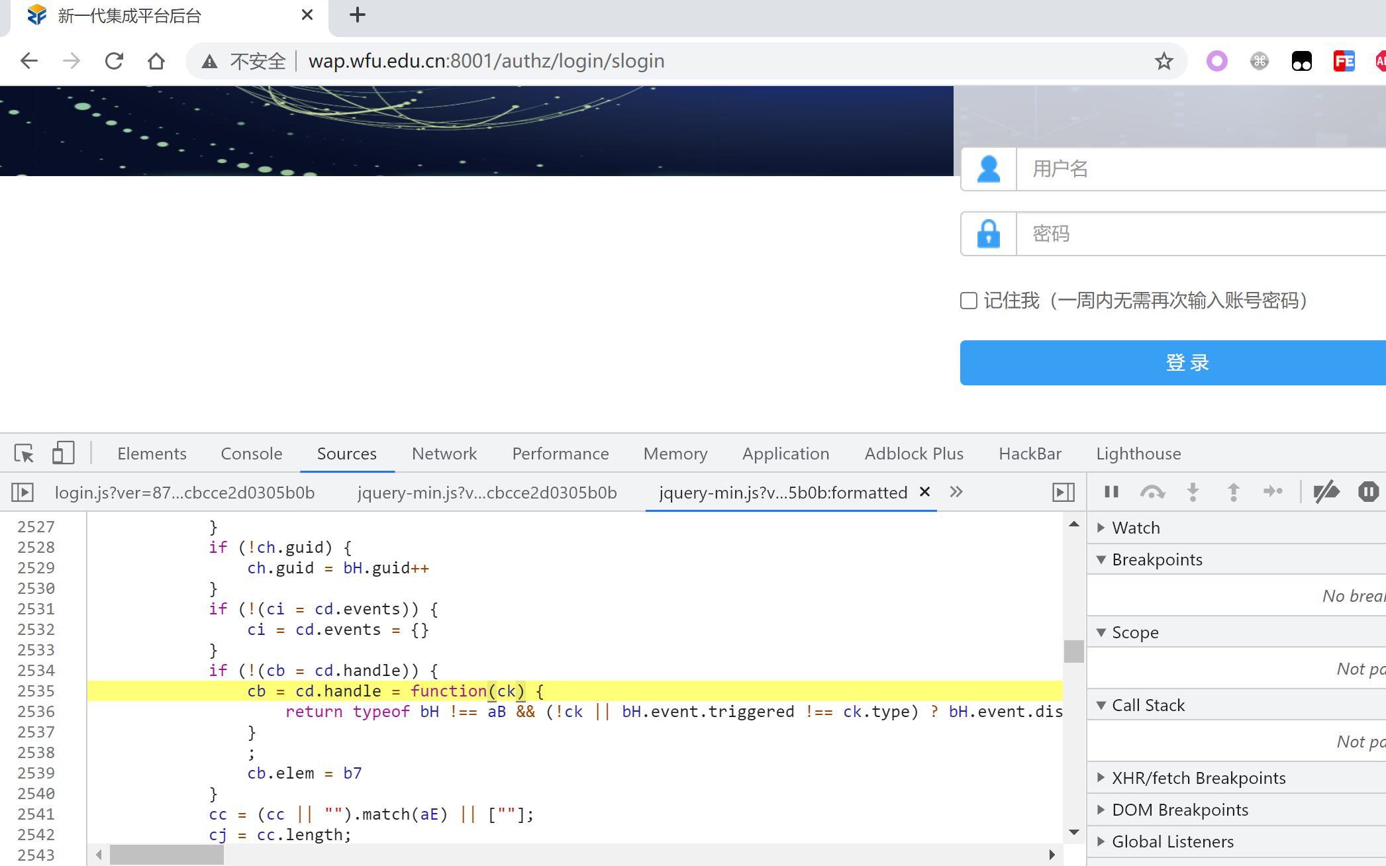Screen dimensions: 1386x866
Task: Click the inspect element picker icon
Action: point(24,454)
